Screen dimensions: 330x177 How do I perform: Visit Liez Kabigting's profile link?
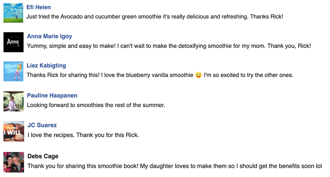coord(46,65)
